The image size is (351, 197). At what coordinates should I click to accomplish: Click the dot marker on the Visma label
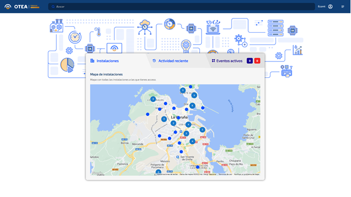(160, 109)
